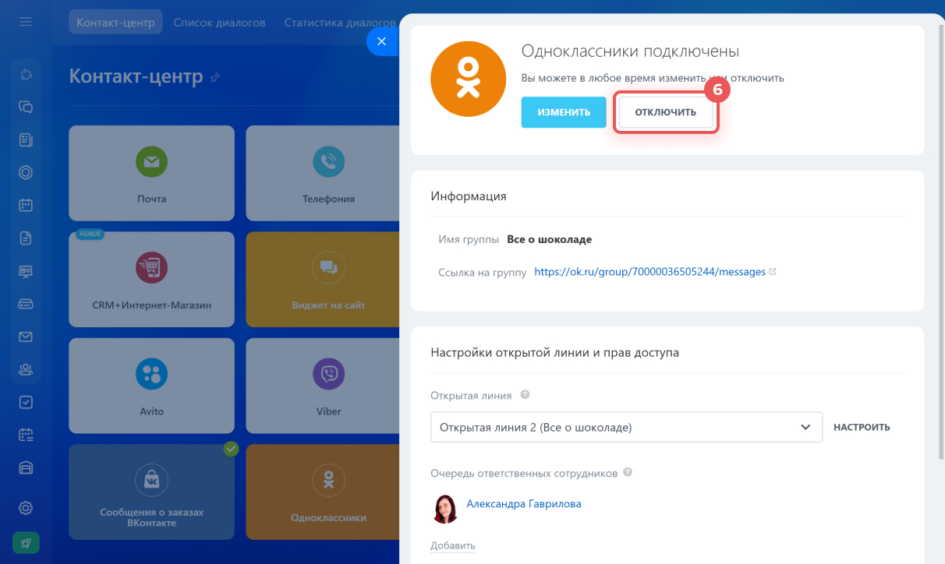
Task: Open the warehouse icon in the sidebar
Action: (26, 467)
